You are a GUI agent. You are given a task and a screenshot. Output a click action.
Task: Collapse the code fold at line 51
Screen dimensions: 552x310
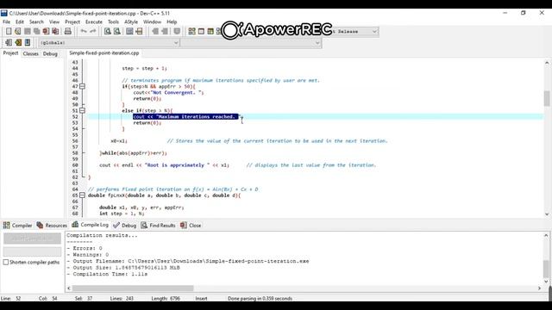(x=82, y=110)
